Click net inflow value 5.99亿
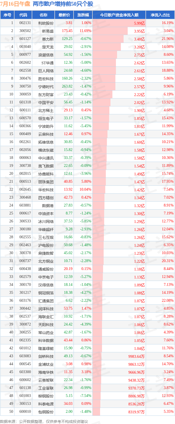 [x=139, y=23]
